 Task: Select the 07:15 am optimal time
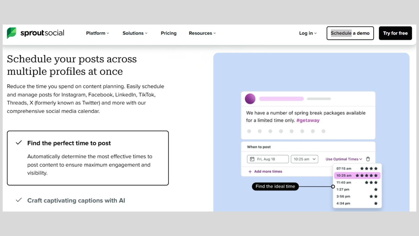[357, 168]
